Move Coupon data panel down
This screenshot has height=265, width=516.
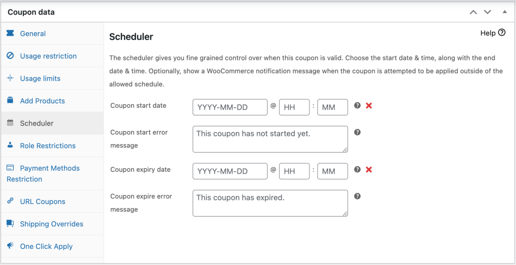coord(487,12)
